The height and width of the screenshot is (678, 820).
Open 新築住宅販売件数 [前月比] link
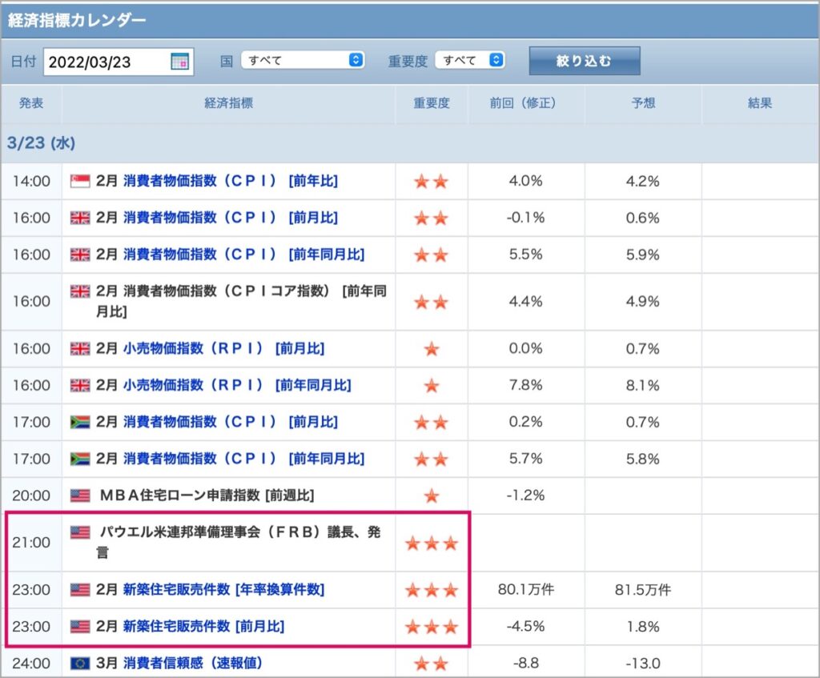pos(204,626)
